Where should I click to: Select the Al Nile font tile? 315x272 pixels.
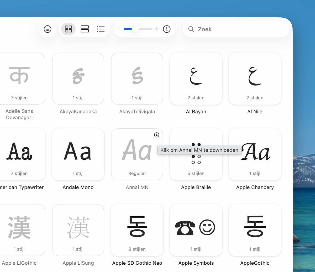[x=255, y=79]
